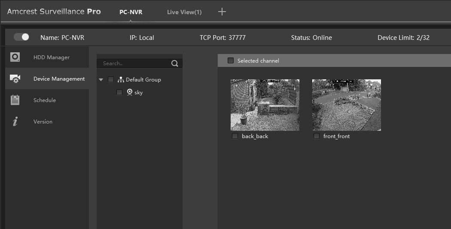Check the Default Group checkbox

[x=111, y=80]
